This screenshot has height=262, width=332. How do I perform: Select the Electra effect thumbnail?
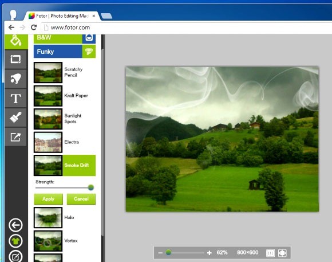(48, 142)
